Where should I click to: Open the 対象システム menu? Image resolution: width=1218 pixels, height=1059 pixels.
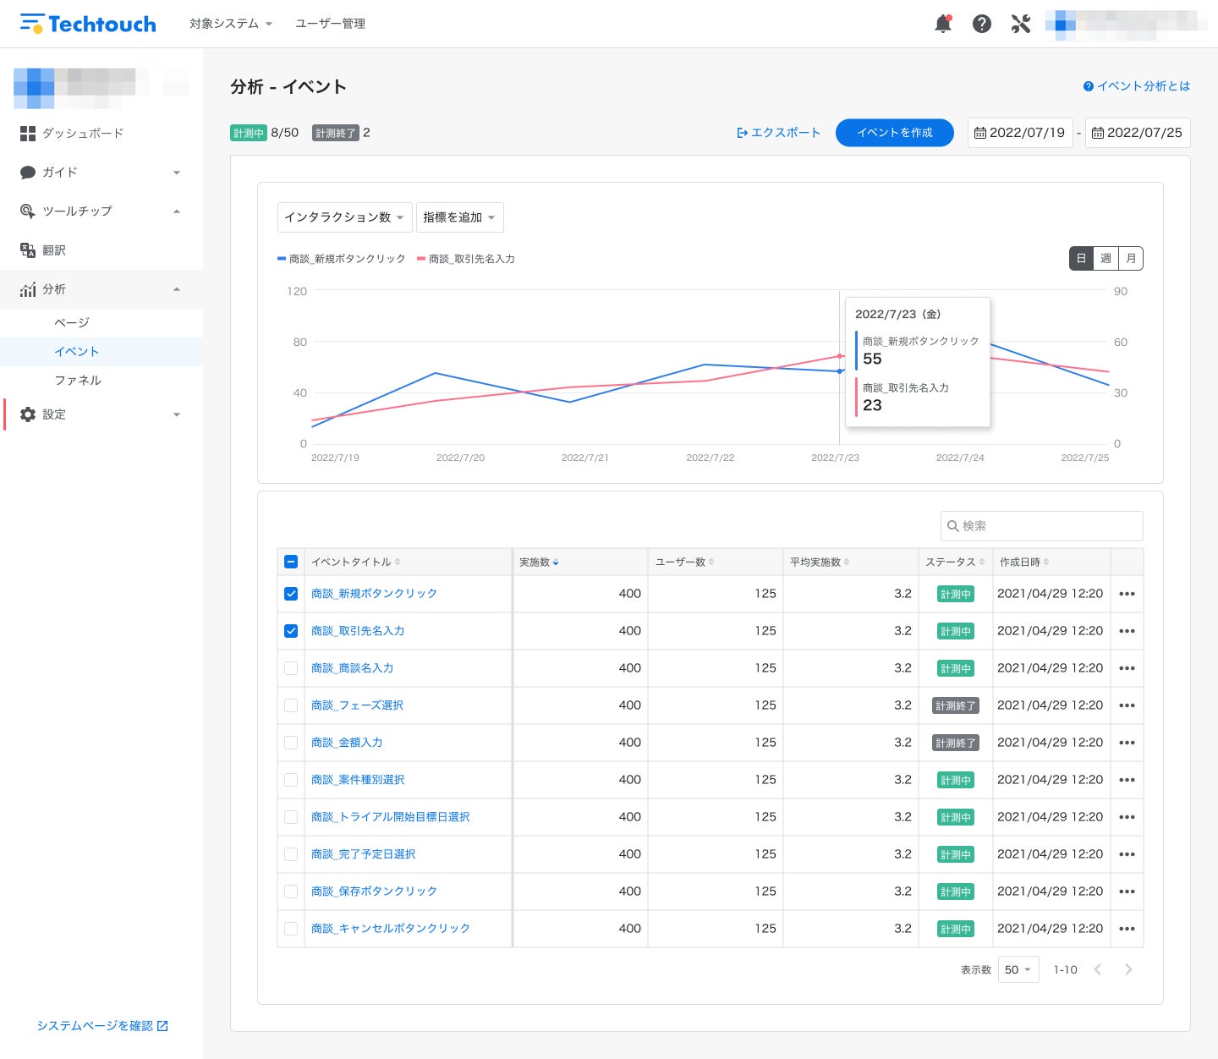point(231,24)
